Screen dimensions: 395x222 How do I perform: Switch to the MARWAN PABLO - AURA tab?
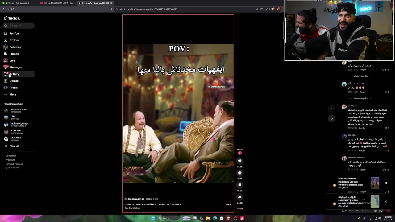(x=57, y=3)
